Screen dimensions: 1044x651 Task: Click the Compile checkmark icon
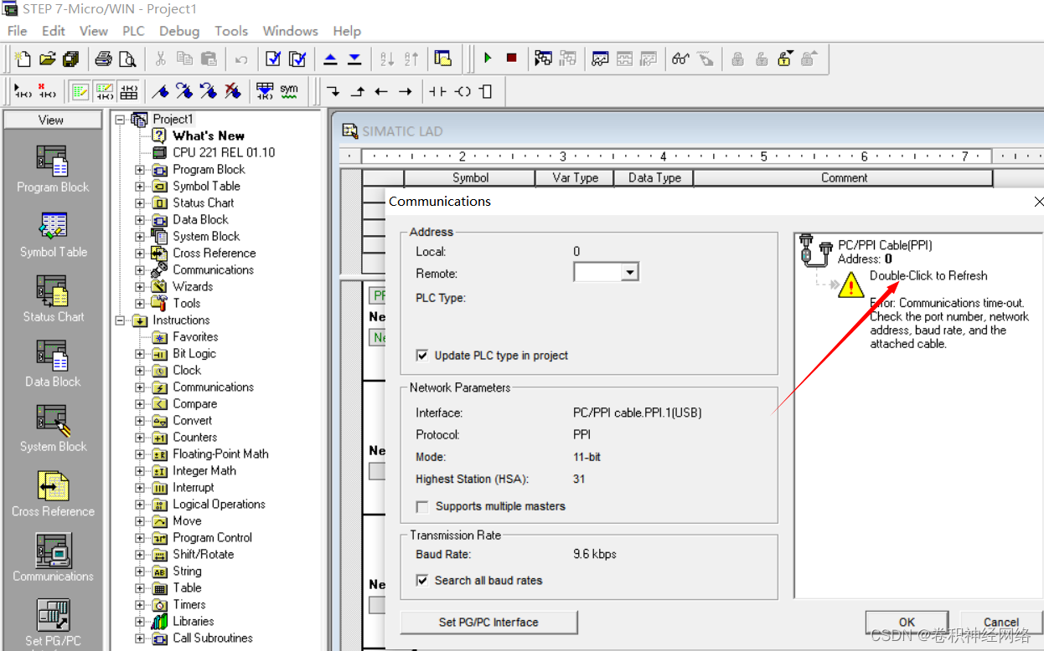tap(273, 59)
